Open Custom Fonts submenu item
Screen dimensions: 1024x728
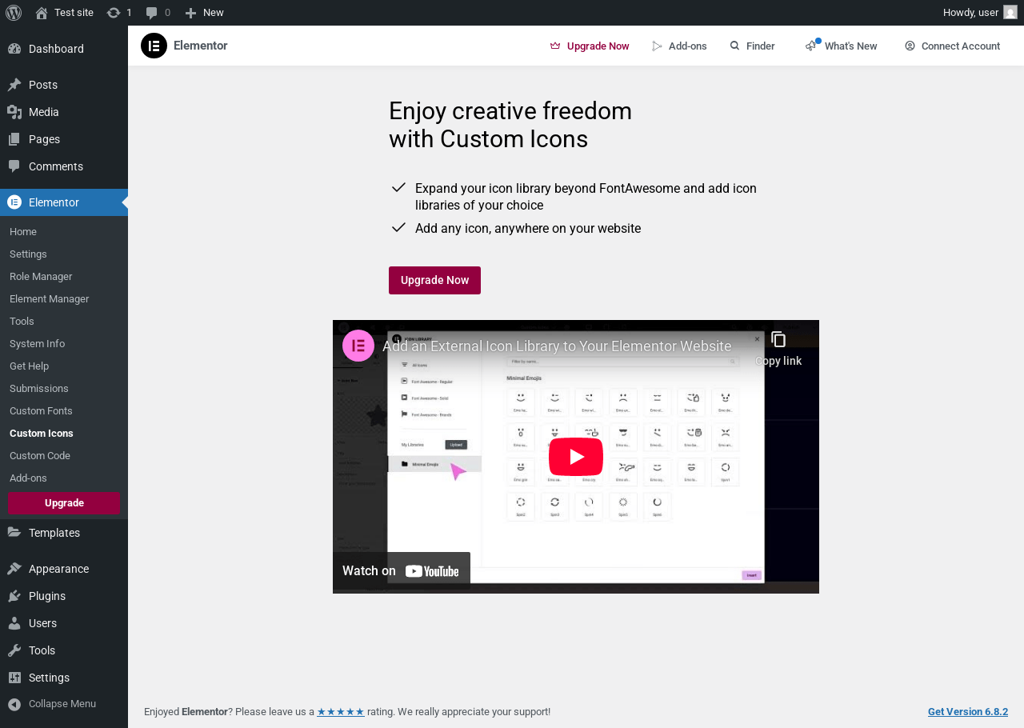click(x=41, y=411)
